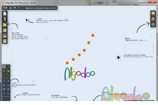The height and width of the screenshot is (105, 158).
Task: Select the Circle tool
Action: (8, 89)
